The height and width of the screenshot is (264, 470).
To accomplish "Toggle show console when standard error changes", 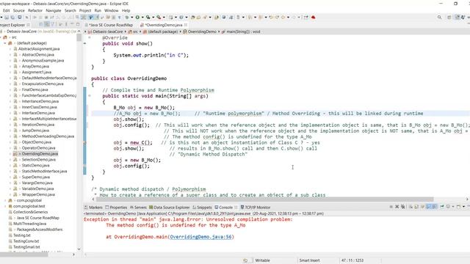I will [434, 207].
